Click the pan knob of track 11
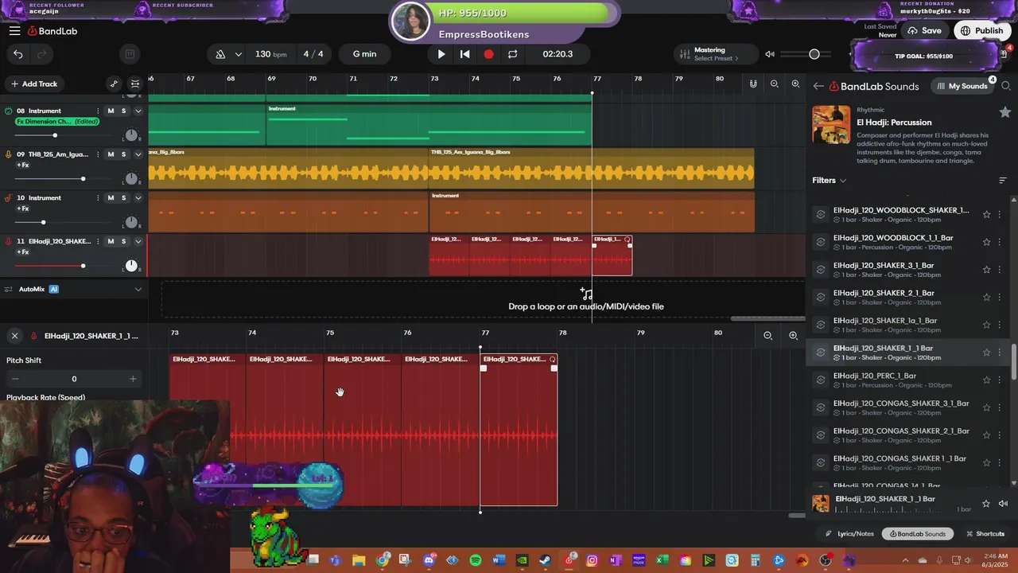Image resolution: width=1018 pixels, height=573 pixels. click(x=131, y=266)
